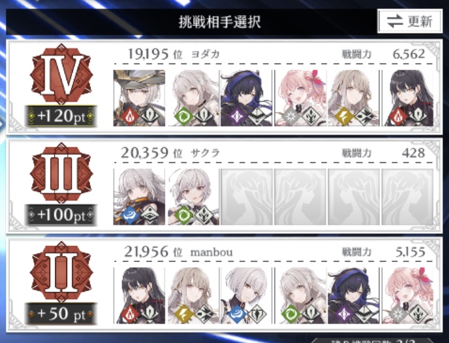Click the red fire attribute icon in ヨダカ's last portrait

[398, 117]
